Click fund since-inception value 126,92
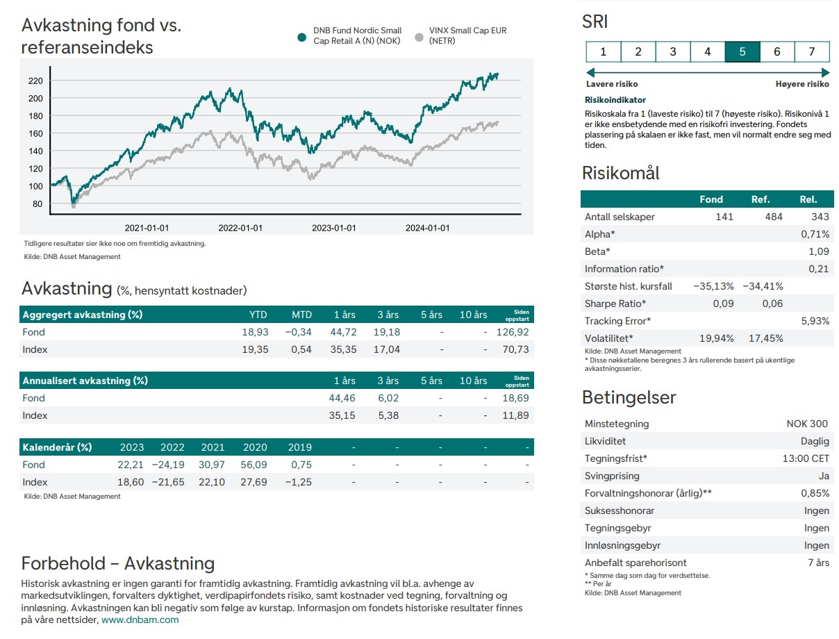The image size is (839, 639). pyautogui.click(x=514, y=332)
